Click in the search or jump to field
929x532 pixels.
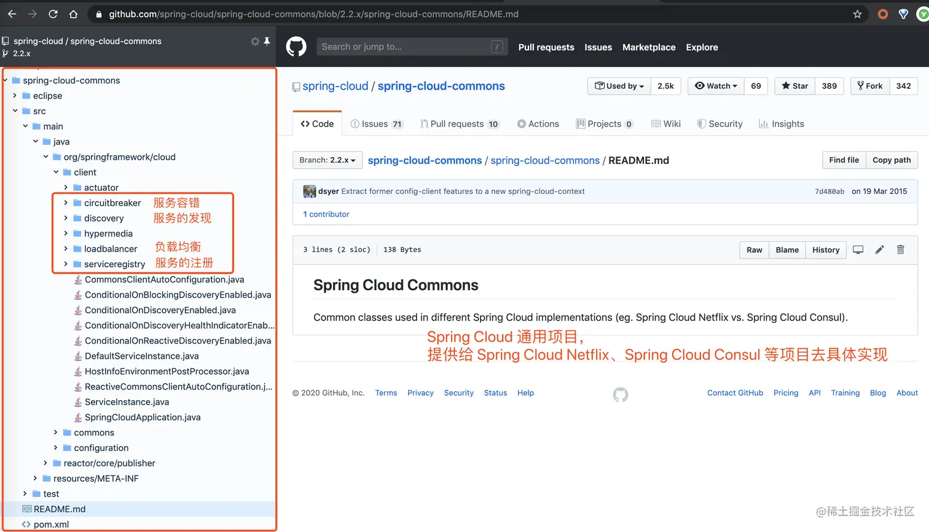(x=412, y=46)
